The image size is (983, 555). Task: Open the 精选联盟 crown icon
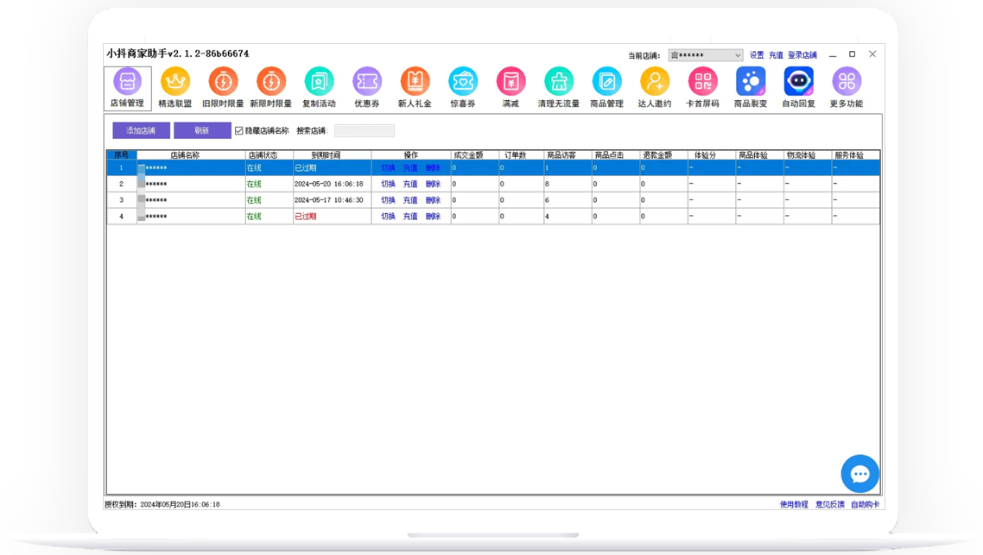click(x=175, y=82)
